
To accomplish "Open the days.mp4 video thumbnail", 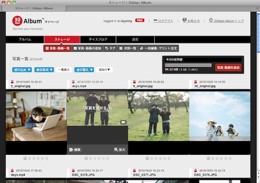I will pos(97,109).
